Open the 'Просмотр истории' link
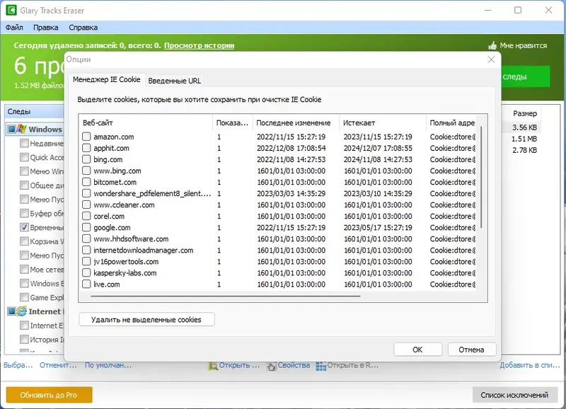 [x=200, y=45]
